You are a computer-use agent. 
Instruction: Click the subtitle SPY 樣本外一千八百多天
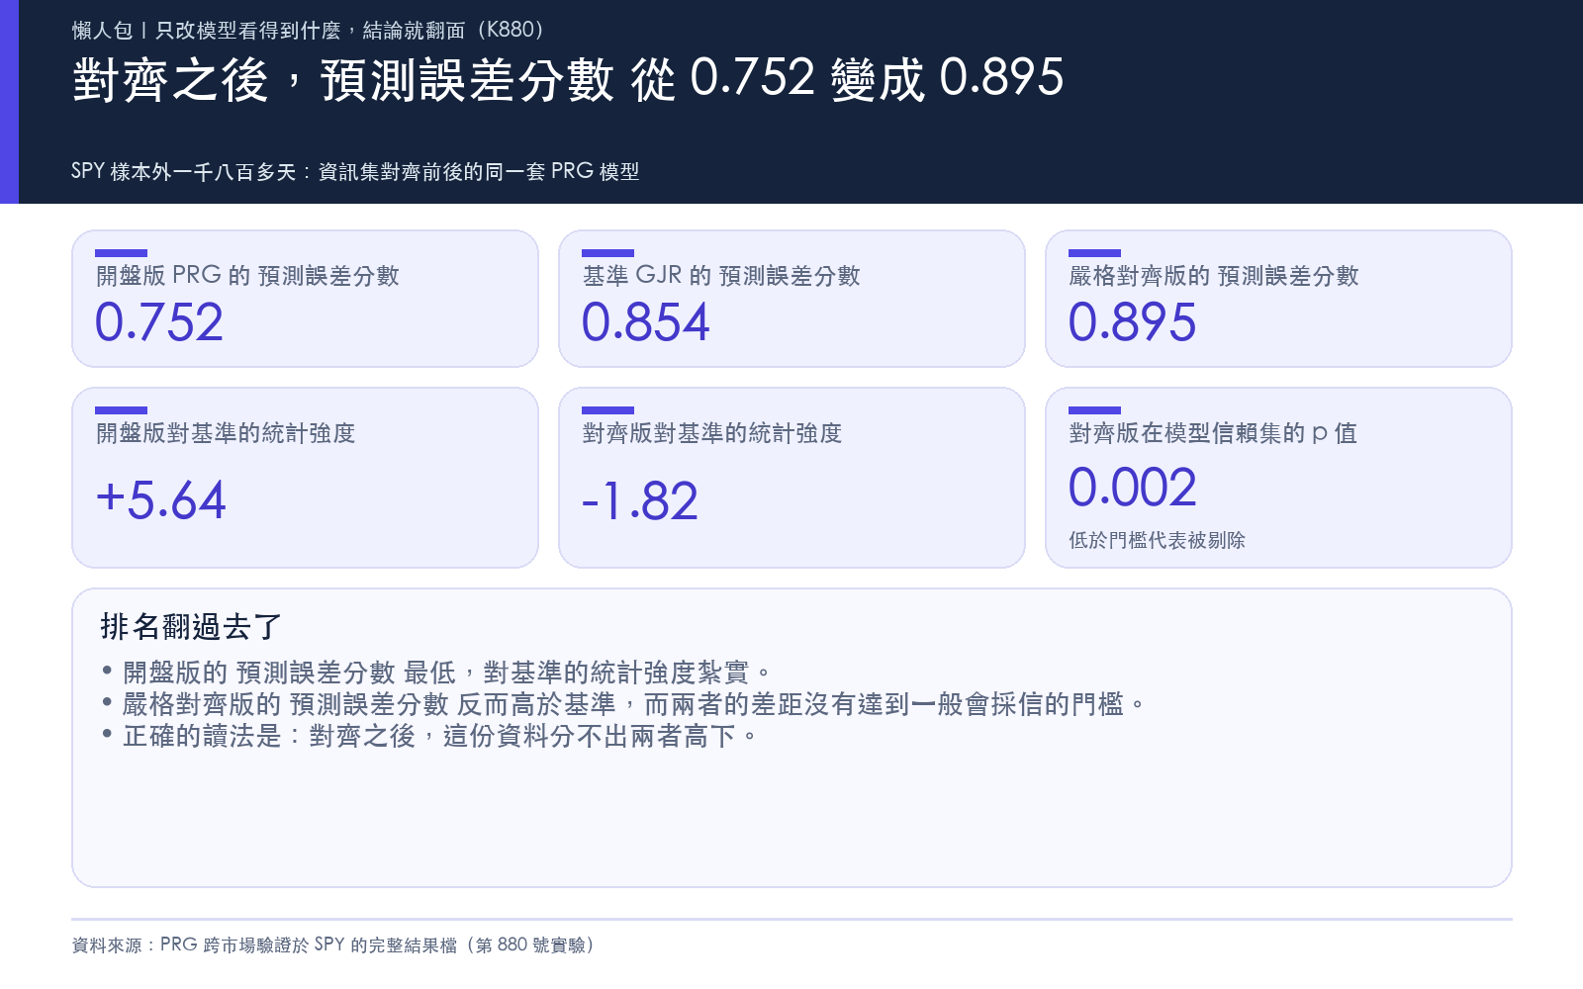(x=355, y=171)
